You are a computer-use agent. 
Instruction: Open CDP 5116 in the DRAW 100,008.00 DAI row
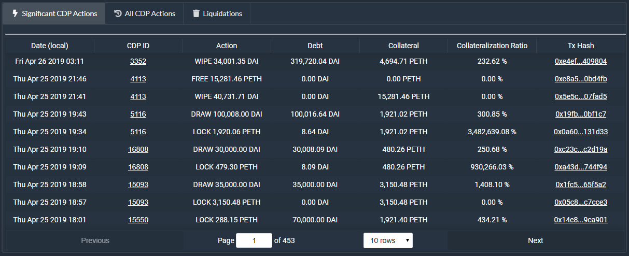138,114
